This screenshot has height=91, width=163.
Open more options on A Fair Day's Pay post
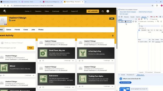pos(112,61)
